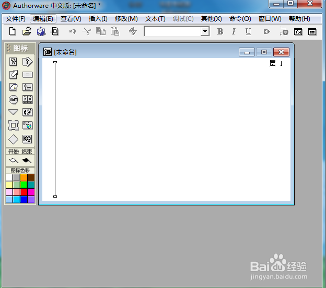The image size is (326, 288).
Task: Open the Functions window icon
Action: (298, 32)
